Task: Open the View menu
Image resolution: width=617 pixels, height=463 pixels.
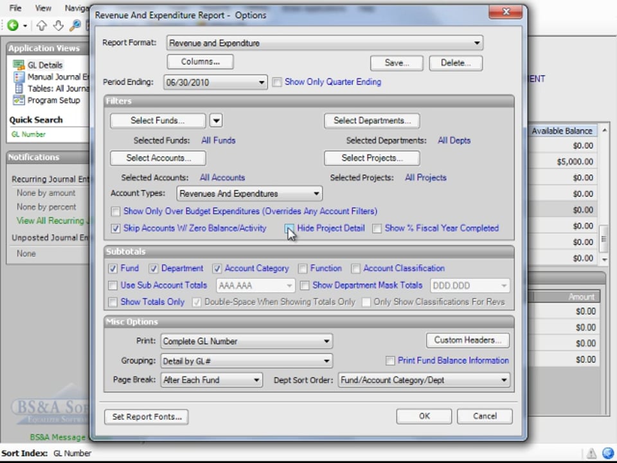Action: (x=43, y=8)
